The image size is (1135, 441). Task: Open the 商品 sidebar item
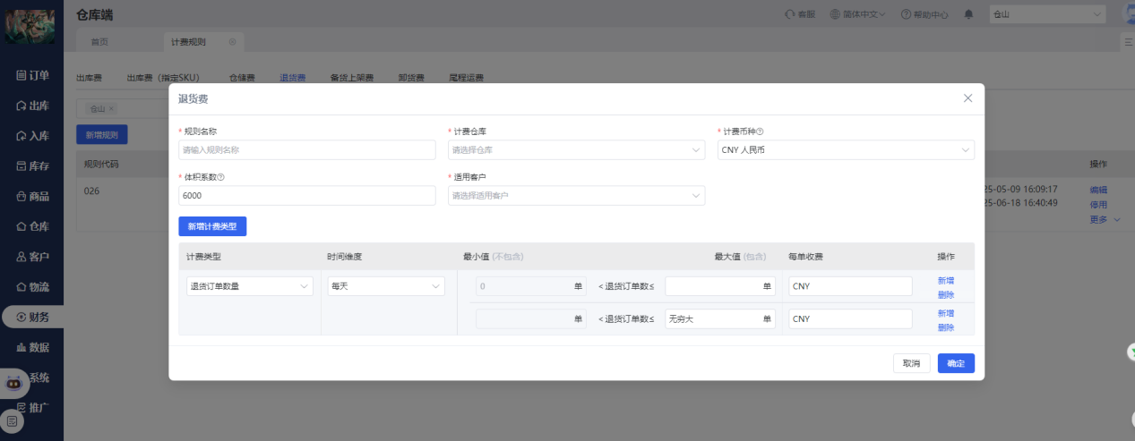(x=32, y=196)
